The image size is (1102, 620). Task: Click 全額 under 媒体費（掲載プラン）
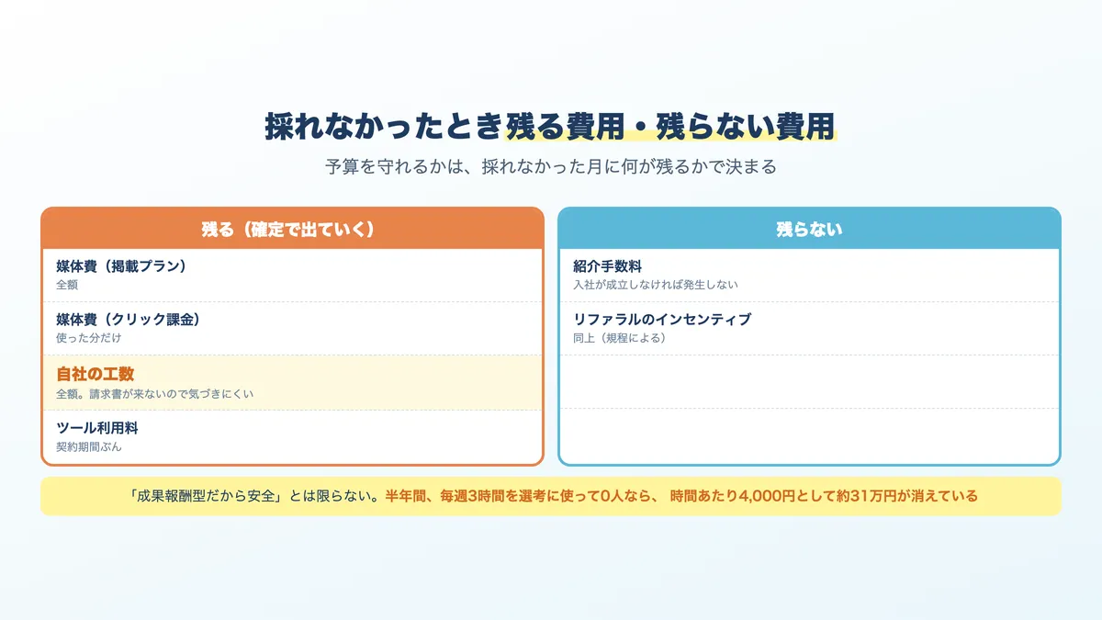tap(67, 285)
